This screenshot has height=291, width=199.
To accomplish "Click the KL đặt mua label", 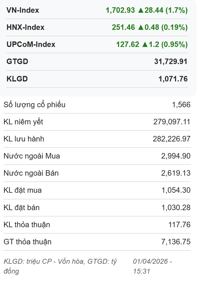I will 23,190.
